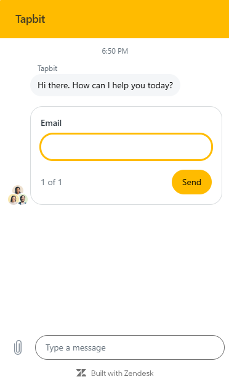
Task: Click the paperclip attachment icon
Action: pyautogui.click(x=18, y=347)
